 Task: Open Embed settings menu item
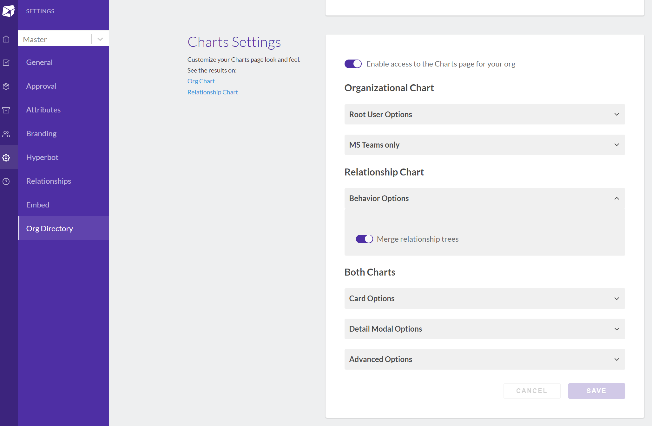point(63,205)
